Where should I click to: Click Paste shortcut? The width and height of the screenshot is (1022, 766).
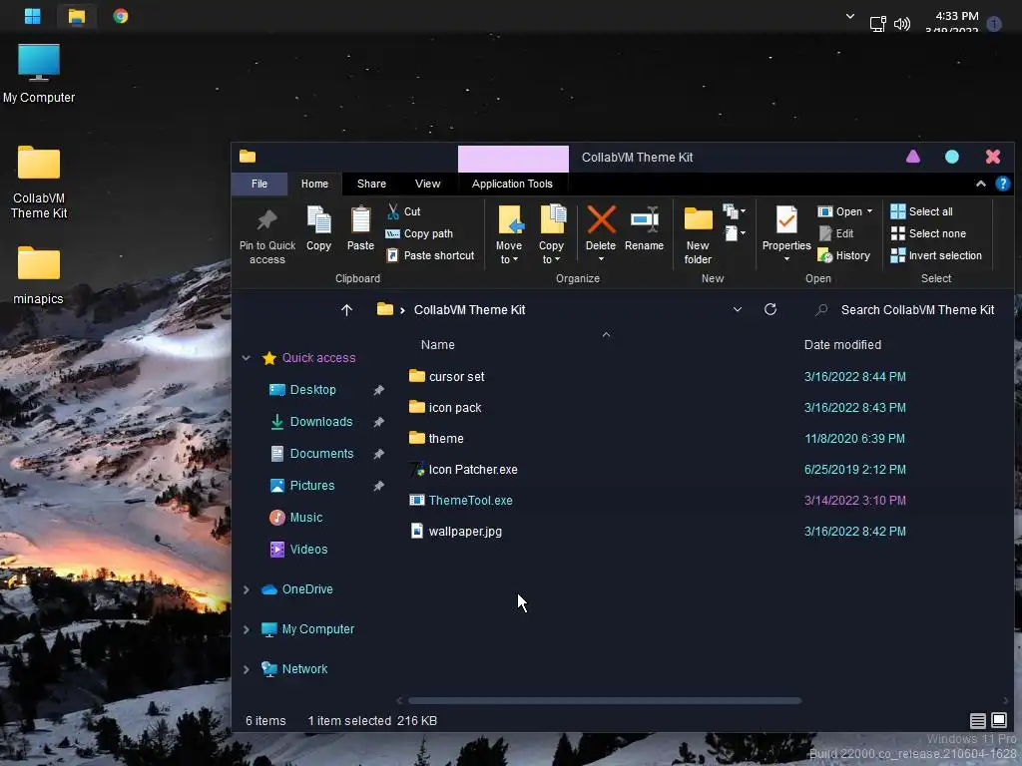click(430, 255)
